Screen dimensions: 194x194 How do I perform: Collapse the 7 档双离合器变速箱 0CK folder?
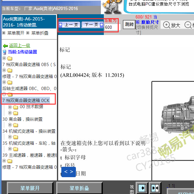point(4,94)
